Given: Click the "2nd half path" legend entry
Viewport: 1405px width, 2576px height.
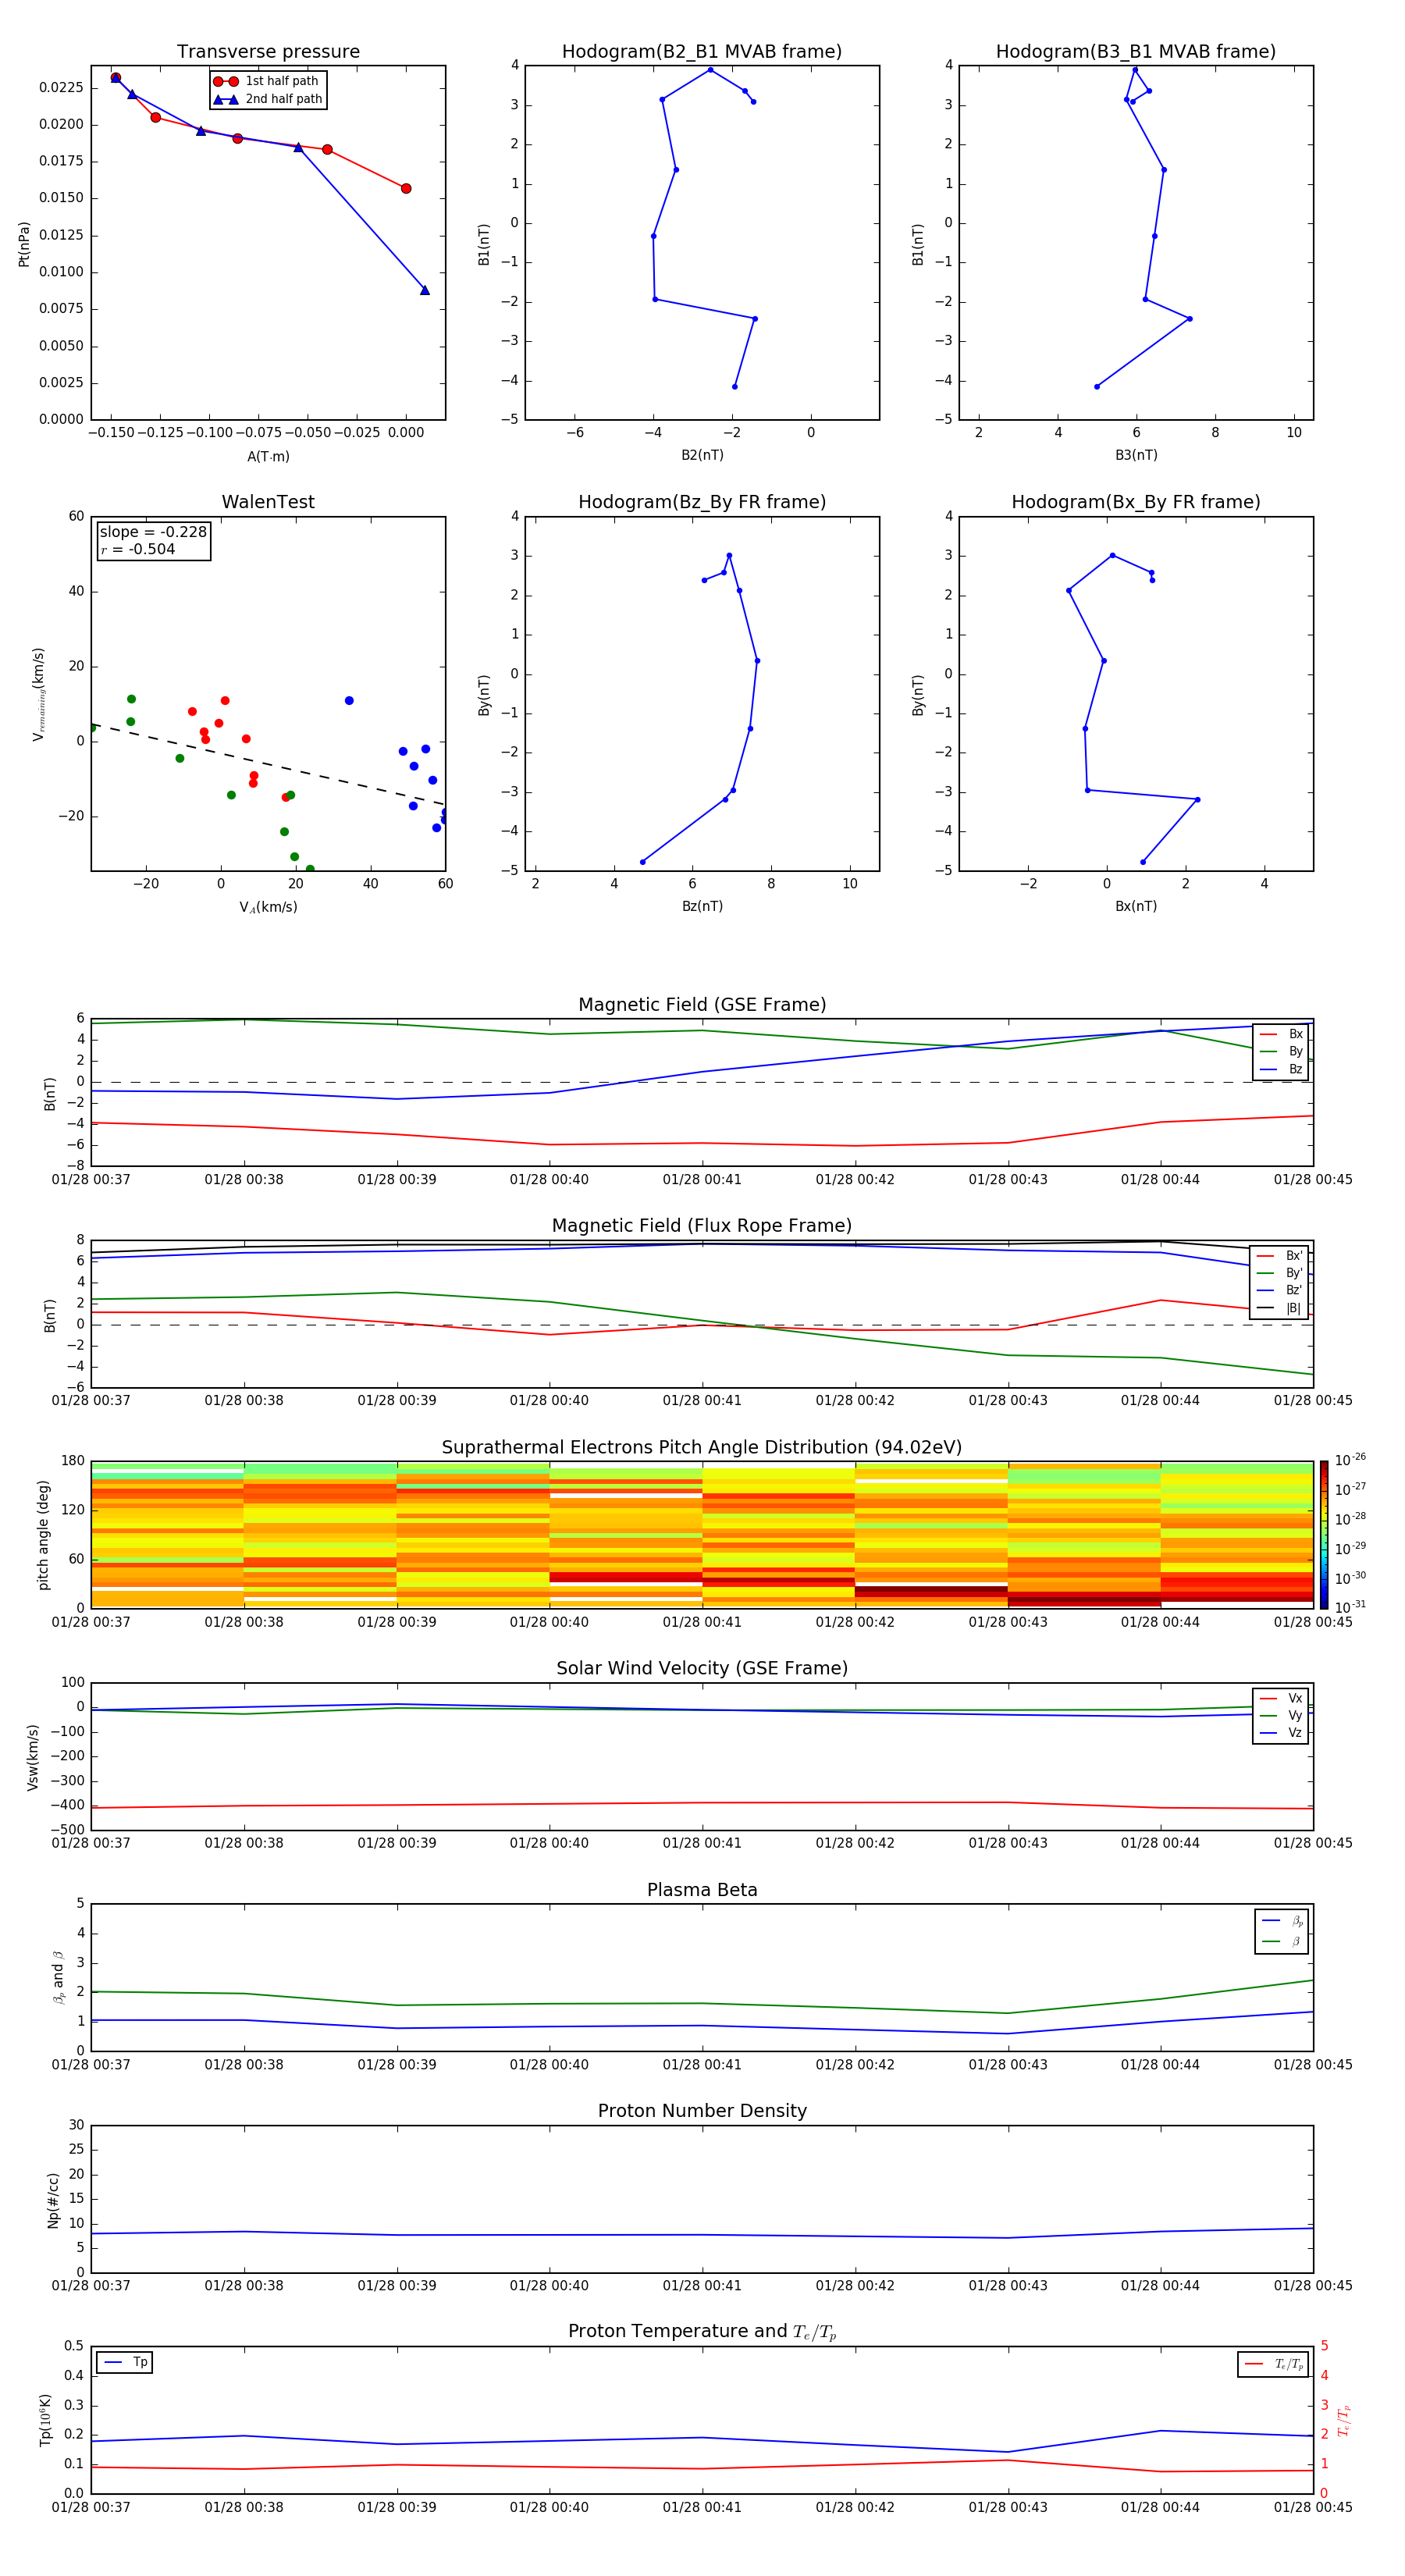Looking at the screenshot, I should [x=268, y=99].
